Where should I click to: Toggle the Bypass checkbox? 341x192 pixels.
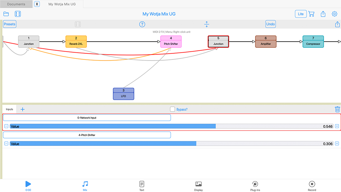click(x=172, y=109)
